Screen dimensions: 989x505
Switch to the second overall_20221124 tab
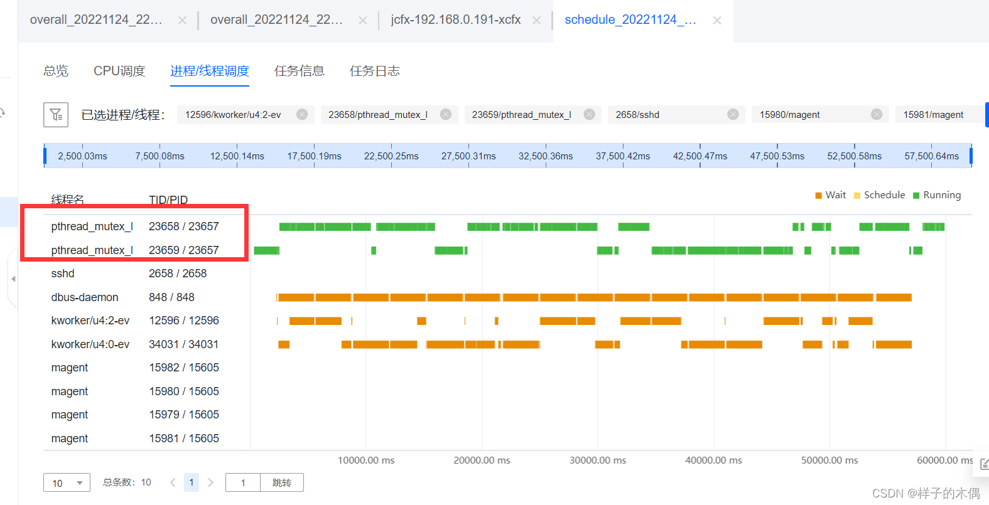[x=276, y=19]
